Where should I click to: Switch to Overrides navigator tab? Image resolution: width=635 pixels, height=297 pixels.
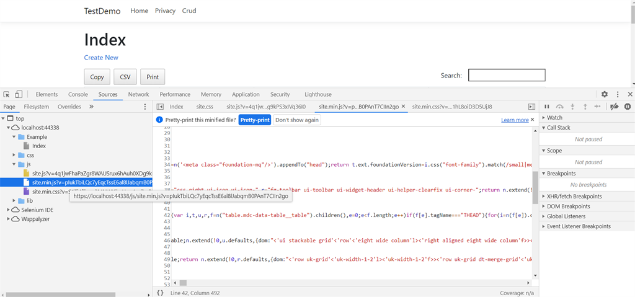[69, 107]
